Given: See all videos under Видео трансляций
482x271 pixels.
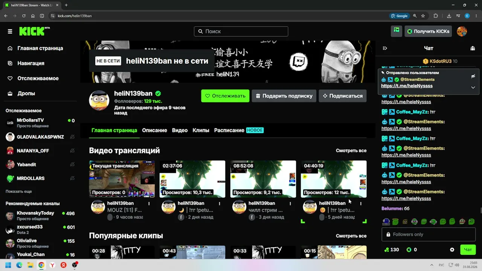Looking at the screenshot, I should (x=351, y=151).
